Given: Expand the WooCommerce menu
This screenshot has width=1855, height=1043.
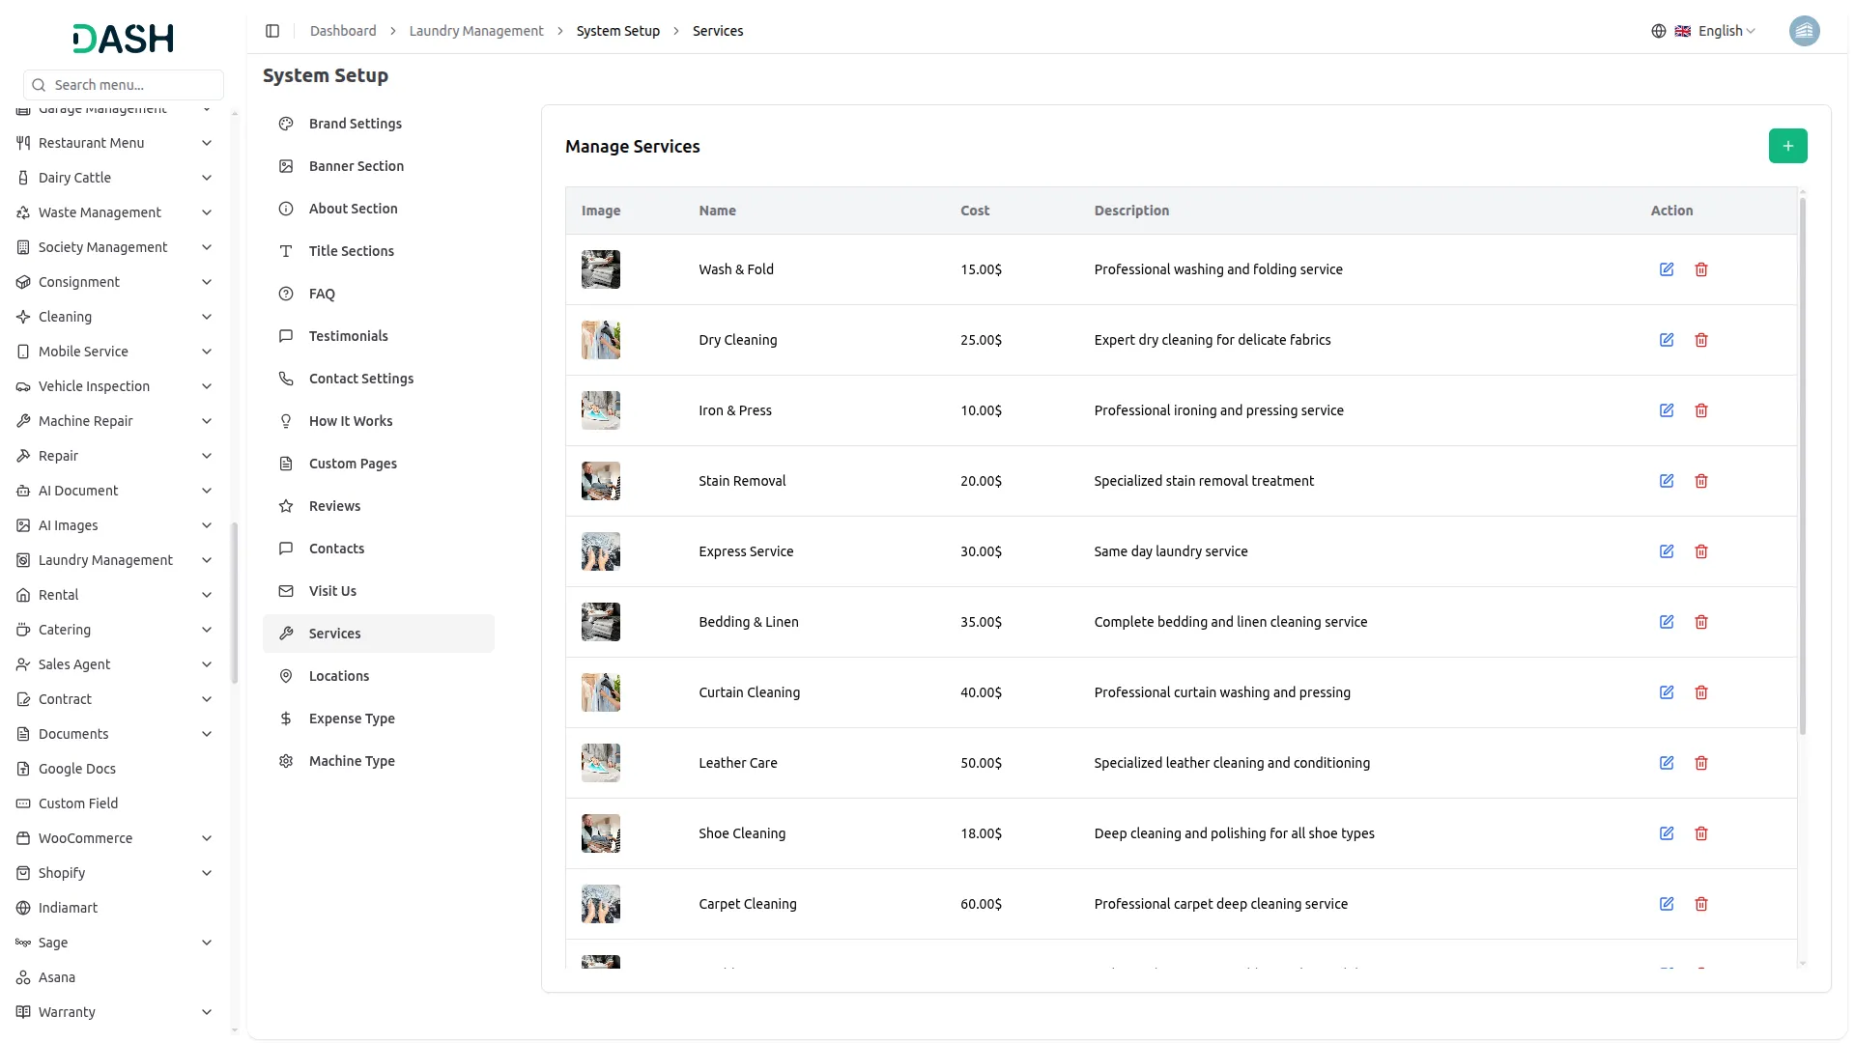Looking at the screenshot, I should click(x=115, y=838).
